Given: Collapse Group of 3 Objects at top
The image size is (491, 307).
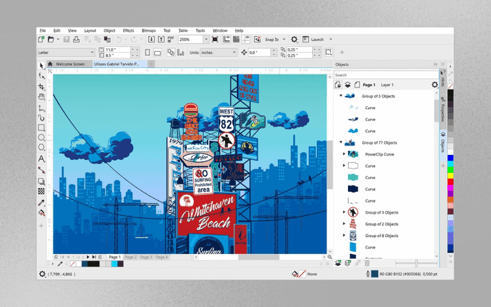Looking at the screenshot, I should [x=341, y=96].
